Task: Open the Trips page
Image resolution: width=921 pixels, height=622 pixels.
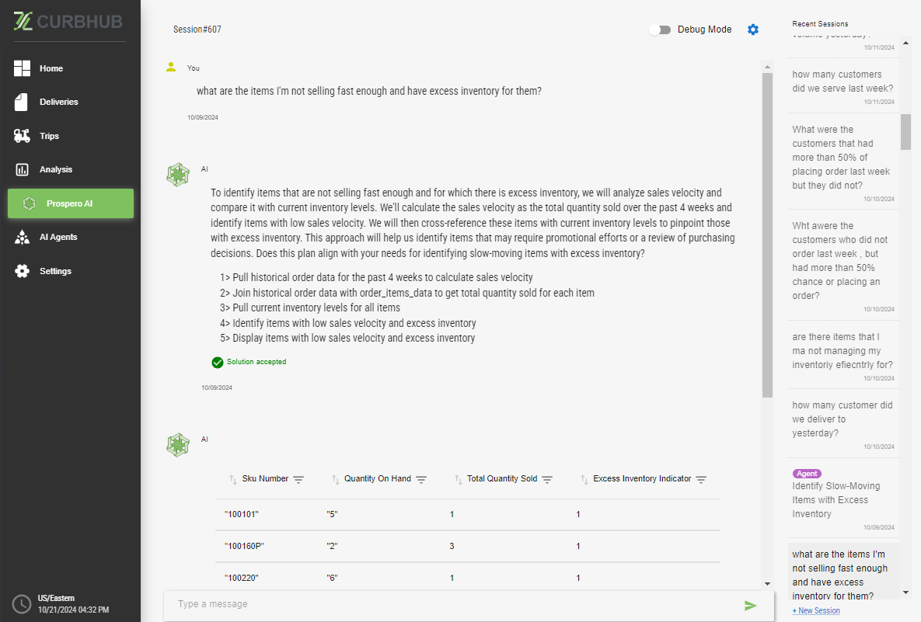Action: click(50, 136)
